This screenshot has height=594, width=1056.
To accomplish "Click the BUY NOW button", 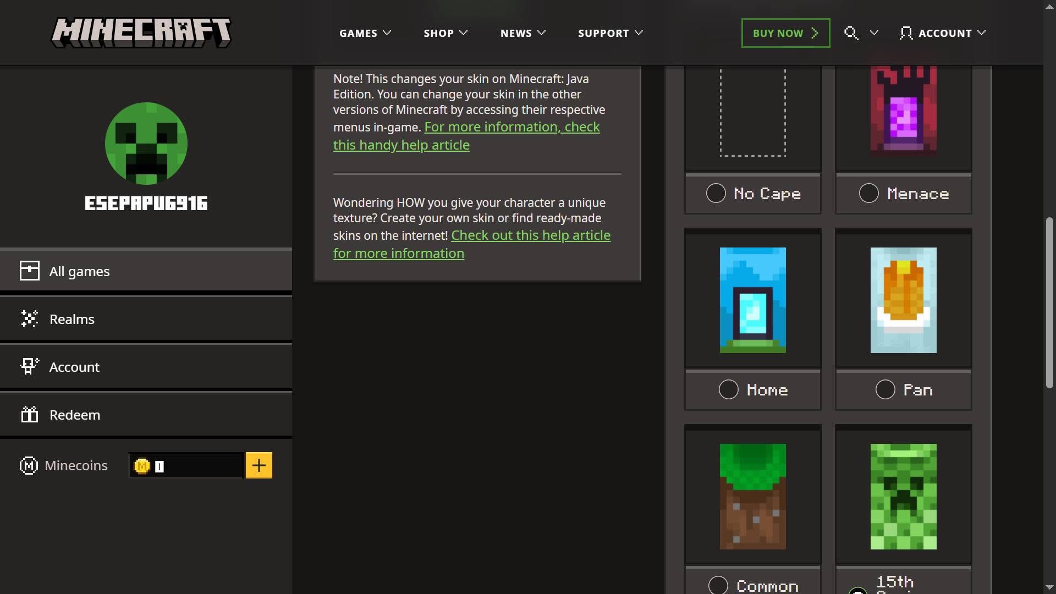I will (785, 33).
